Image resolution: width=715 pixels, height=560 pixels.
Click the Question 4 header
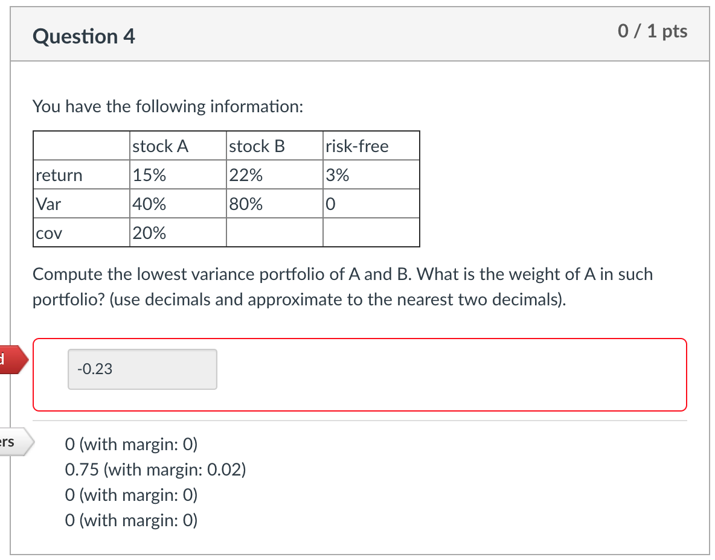tap(83, 36)
